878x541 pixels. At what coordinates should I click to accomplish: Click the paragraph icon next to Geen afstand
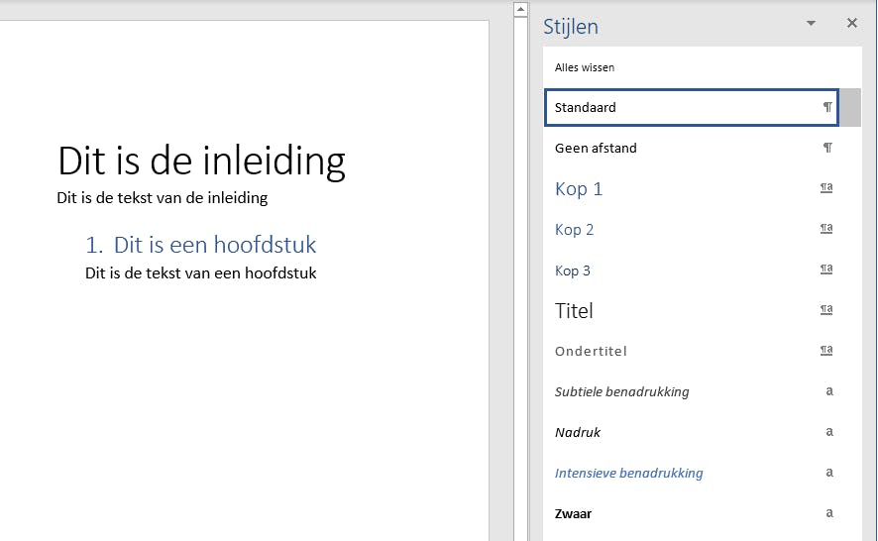827,148
